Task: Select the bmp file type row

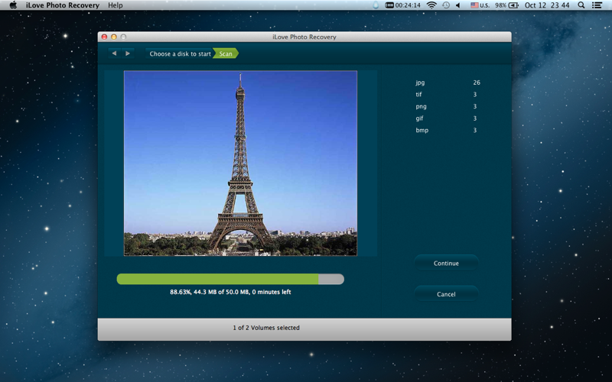Action: (x=448, y=130)
